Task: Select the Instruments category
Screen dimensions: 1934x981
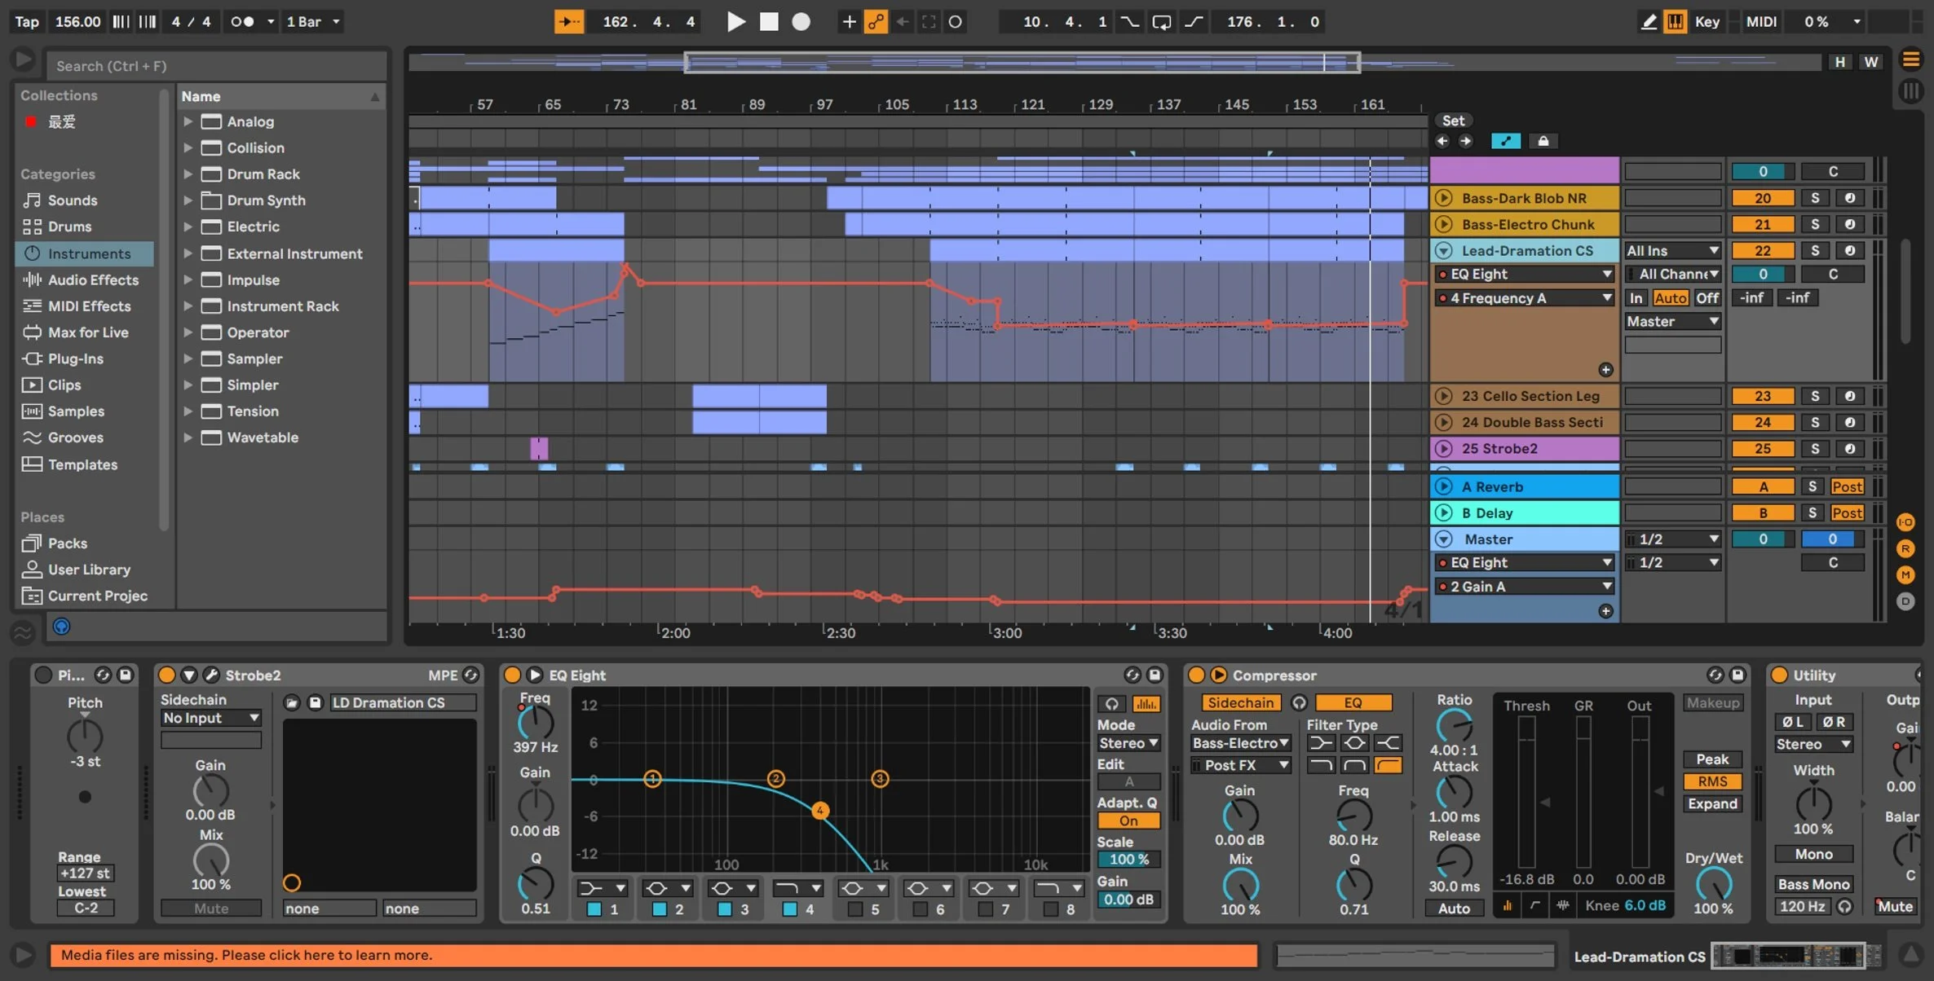Action: point(85,253)
